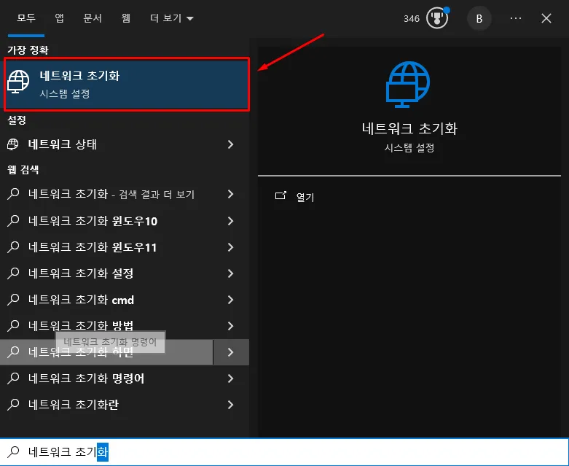Click the large blue network globe icon
The height and width of the screenshot is (466, 569).
[x=408, y=85]
